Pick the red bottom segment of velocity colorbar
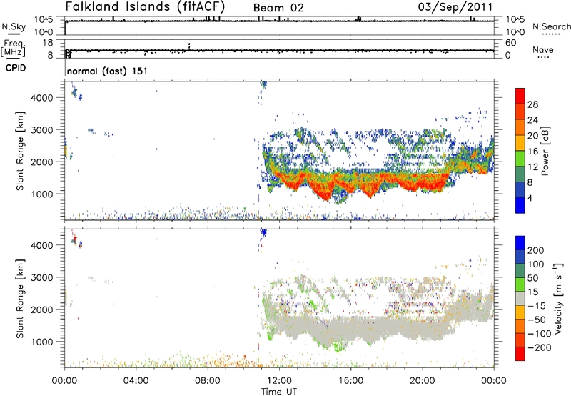Image resolution: width=571 pixels, height=396 pixels. tap(520, 354)
